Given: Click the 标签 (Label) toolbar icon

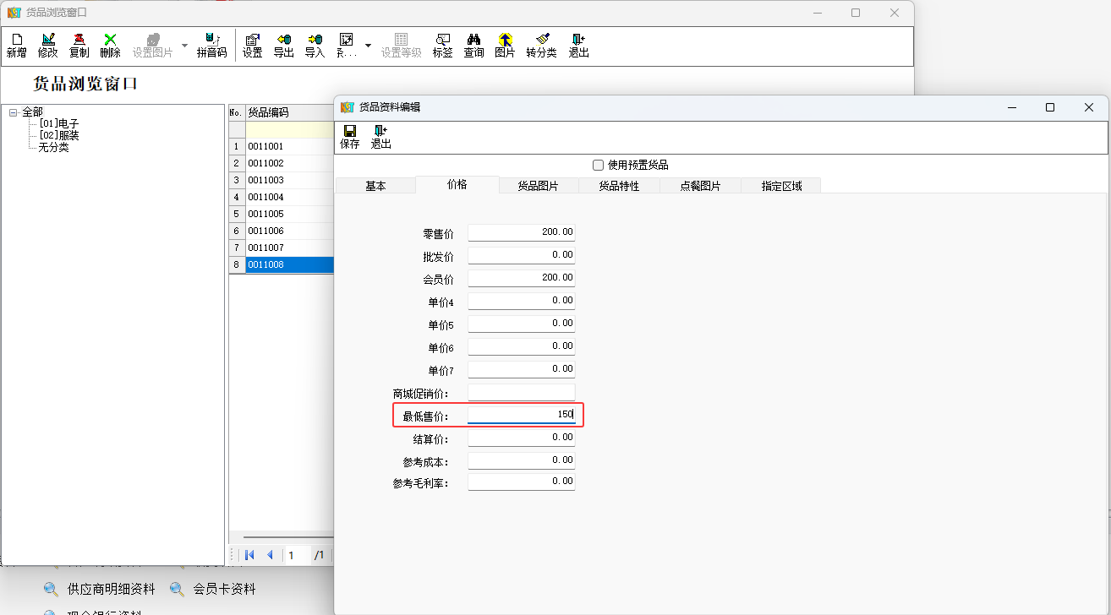Looking at the screenshot, I should [442, 46].
